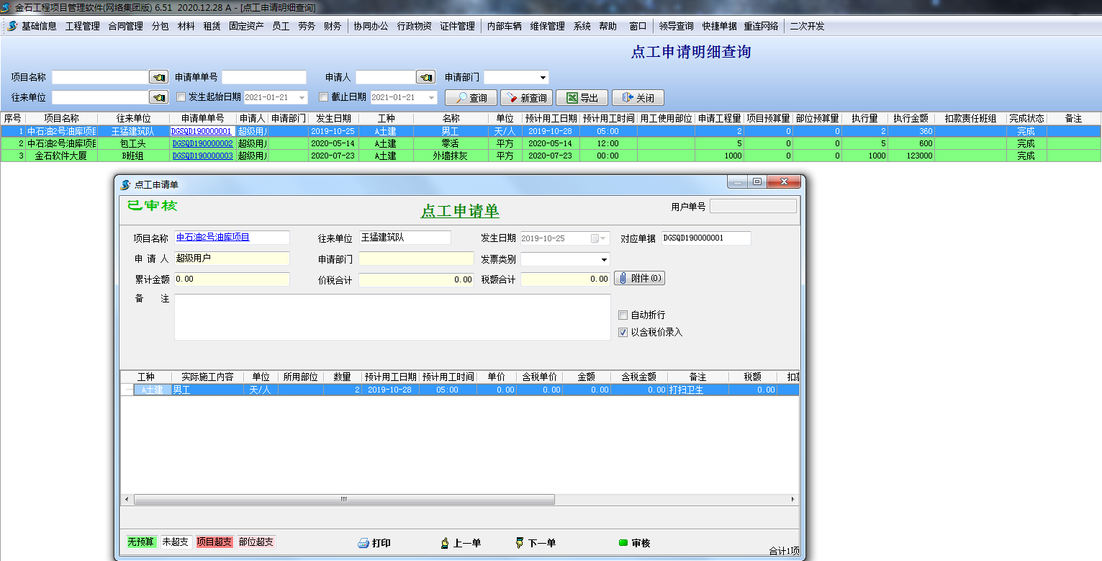This screenshot has width=1102, height=561.
Task: Click the 往来单位 lookup hand icon
Action: coord(158,97)
